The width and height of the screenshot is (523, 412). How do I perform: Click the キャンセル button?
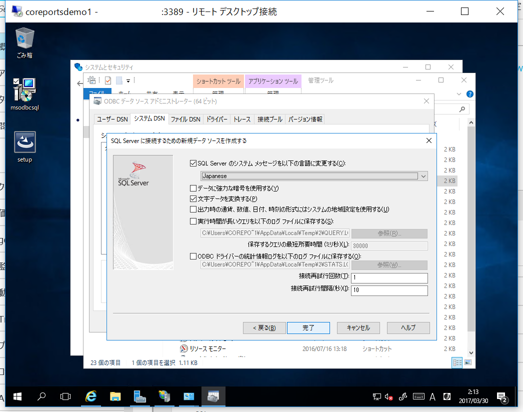pyautogui.click(x=358, y=328)
